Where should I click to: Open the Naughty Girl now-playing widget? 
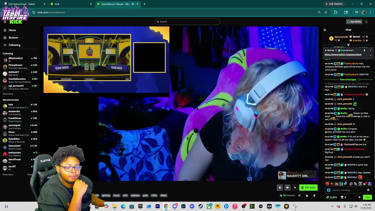pos(297,175)
